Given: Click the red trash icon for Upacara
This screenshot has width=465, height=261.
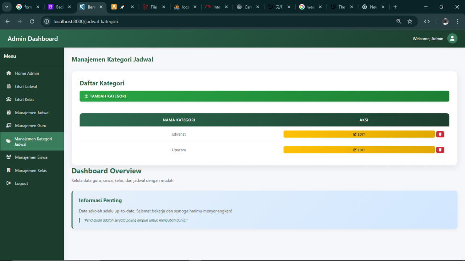Looking at the screenshot, I should tap(440, 150).
